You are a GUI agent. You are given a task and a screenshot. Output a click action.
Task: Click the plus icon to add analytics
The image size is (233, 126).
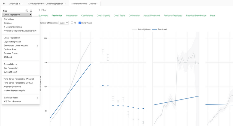click(x=4, y=4)
